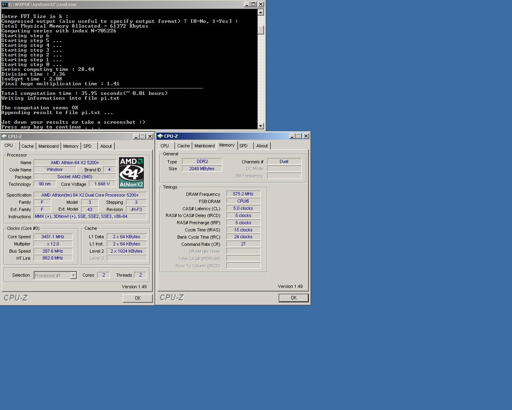Click the Memory CPU-Z window title icon
The height and width of the screenshot is (410, 512).
point(160,136)
